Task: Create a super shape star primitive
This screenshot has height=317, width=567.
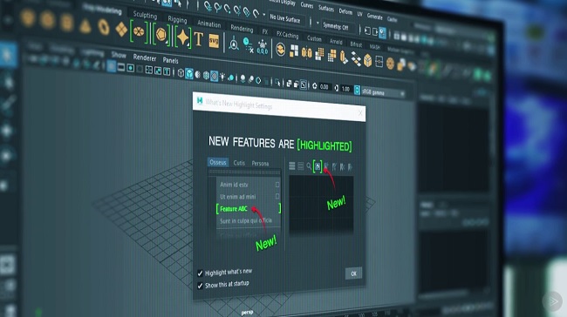Action: (182, 37)
